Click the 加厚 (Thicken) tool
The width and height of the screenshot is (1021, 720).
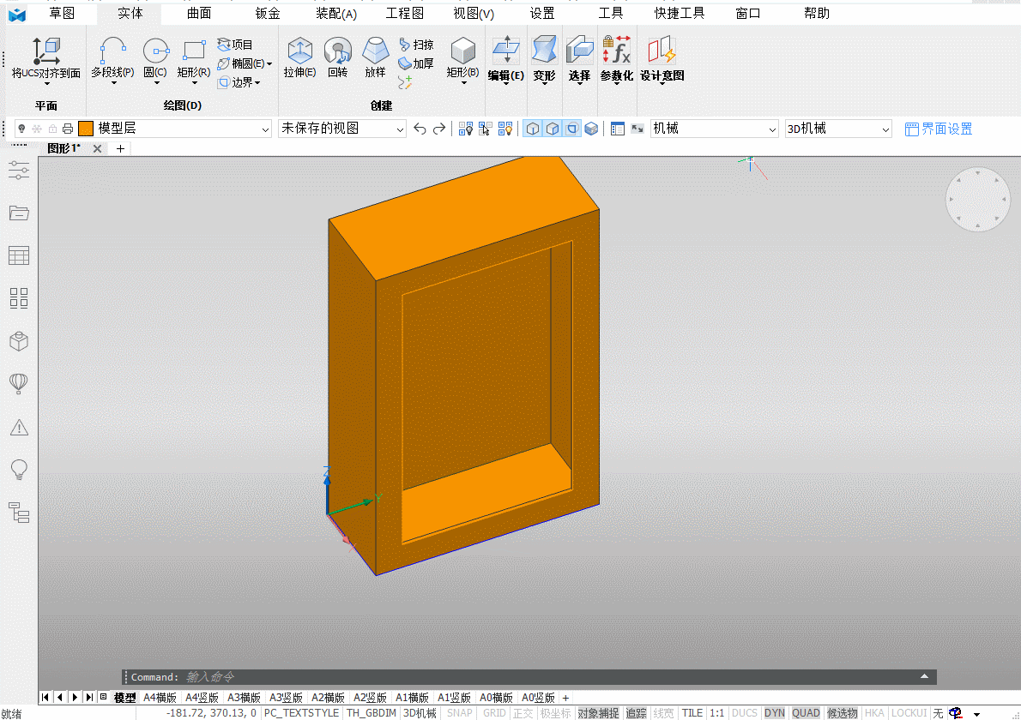coord(416,63)
